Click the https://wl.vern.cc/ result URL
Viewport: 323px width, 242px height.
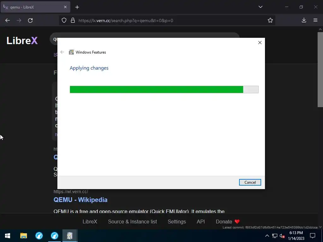(71, 192)
